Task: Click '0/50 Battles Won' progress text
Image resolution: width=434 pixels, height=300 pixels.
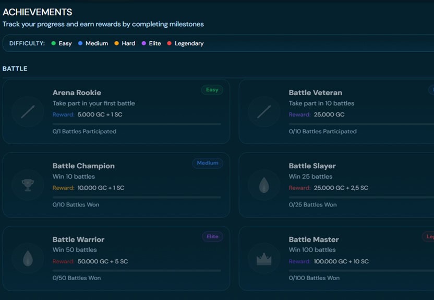Action: [77, 278]
